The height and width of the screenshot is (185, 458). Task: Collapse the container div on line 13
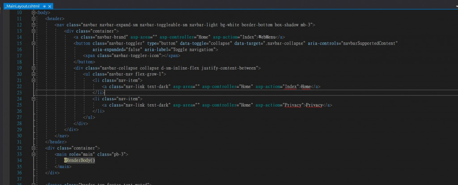pos(34,31)
